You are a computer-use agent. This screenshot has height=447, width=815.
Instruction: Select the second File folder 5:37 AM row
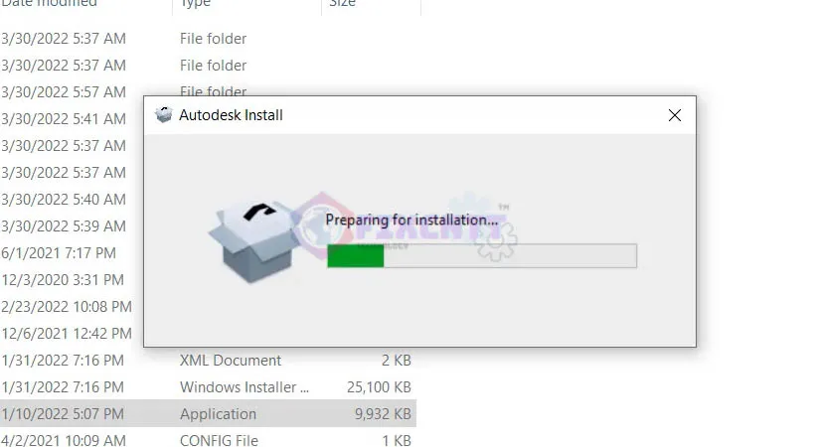(x=208, y=66)
